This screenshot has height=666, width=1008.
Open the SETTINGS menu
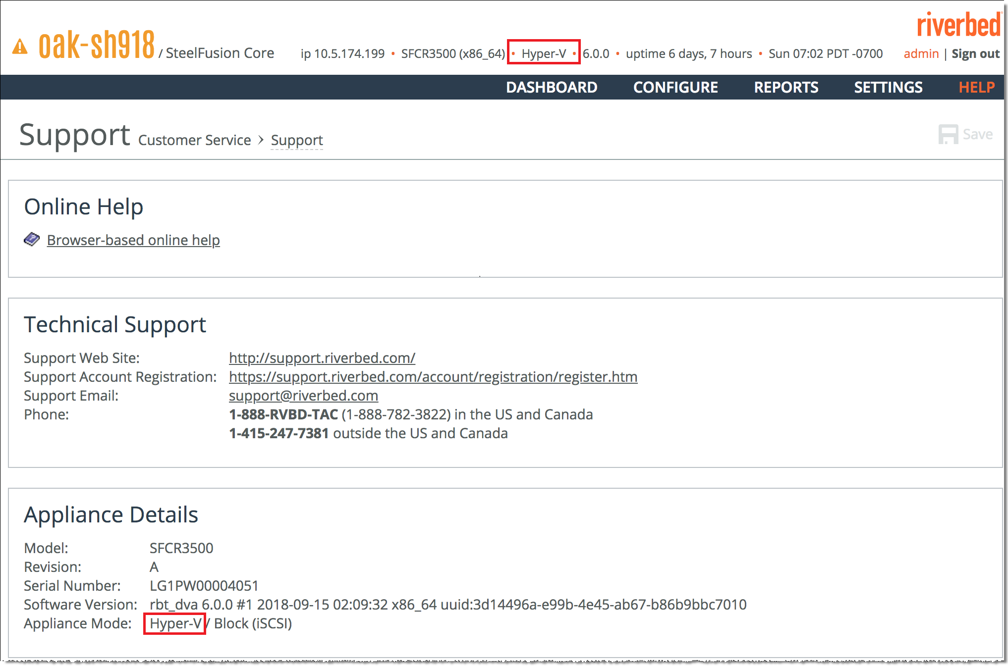click(888, 87)
